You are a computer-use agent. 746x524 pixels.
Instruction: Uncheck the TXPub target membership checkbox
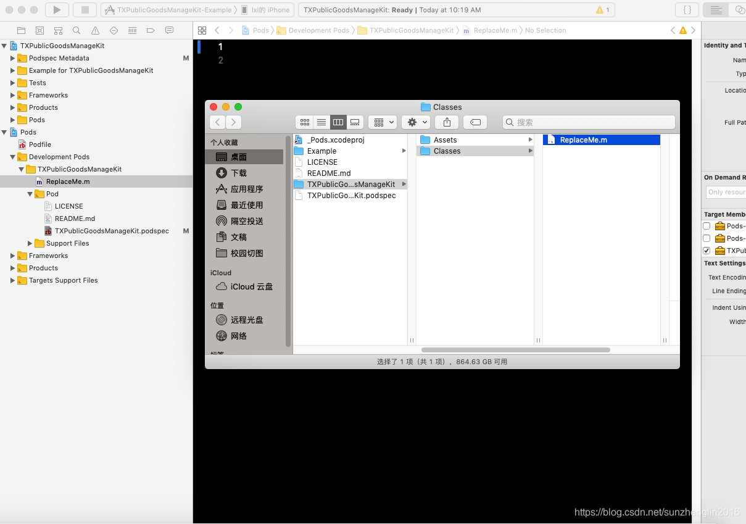pyautogui.click(x=707, y=251)
